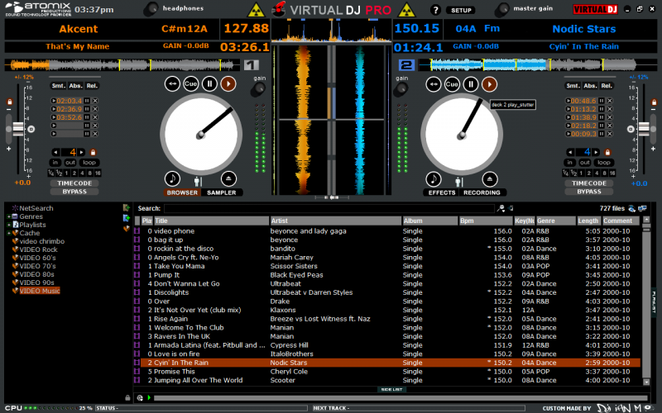
Task: Click the SIDE LIST tab below the file list
Action: (391, 389)
